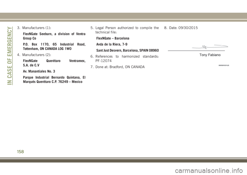Click 'FlexNGate Seeburn, a division of Ventra' text
The image size is (247, 175).
coord(54,34)
